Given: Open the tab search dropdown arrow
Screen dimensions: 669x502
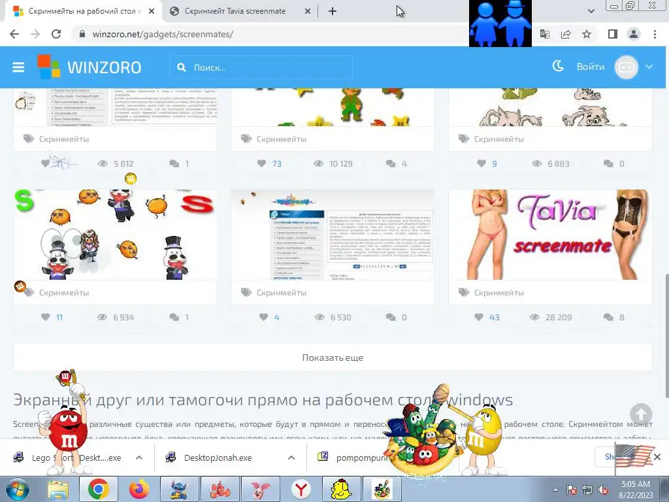Looking at the screenshot, I should [x=591, y=11].
